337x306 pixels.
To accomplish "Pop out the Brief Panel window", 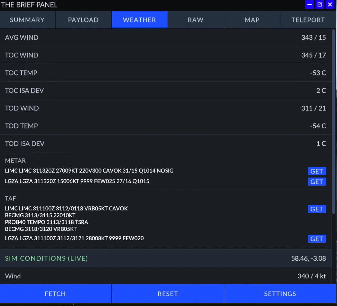I will tap(320, 5).
